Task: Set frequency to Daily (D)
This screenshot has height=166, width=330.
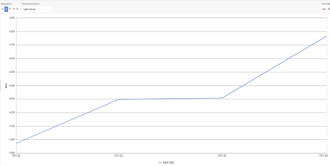Action: pos(17,9)
